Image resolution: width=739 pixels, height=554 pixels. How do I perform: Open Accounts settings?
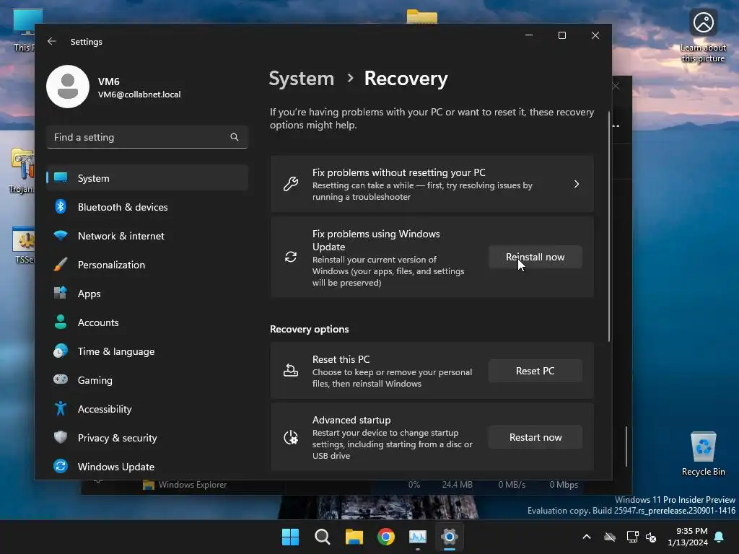(147, 322)
